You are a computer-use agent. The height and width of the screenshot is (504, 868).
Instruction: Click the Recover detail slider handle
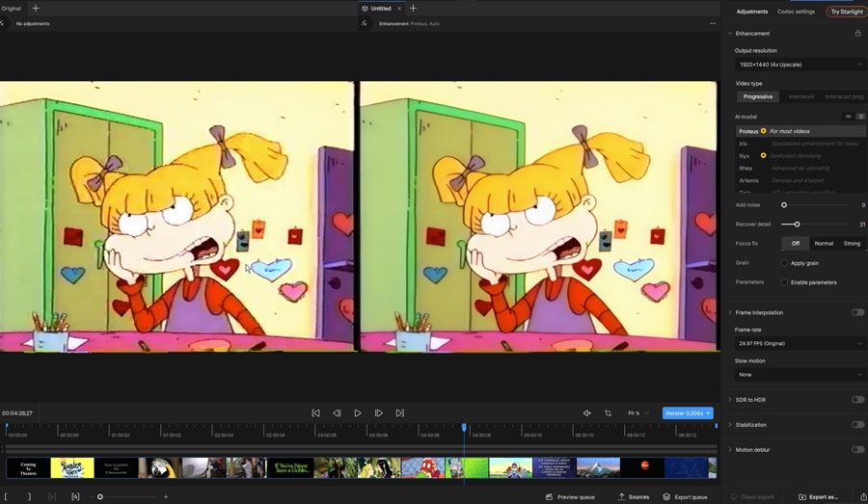click(x=798, y=225)
